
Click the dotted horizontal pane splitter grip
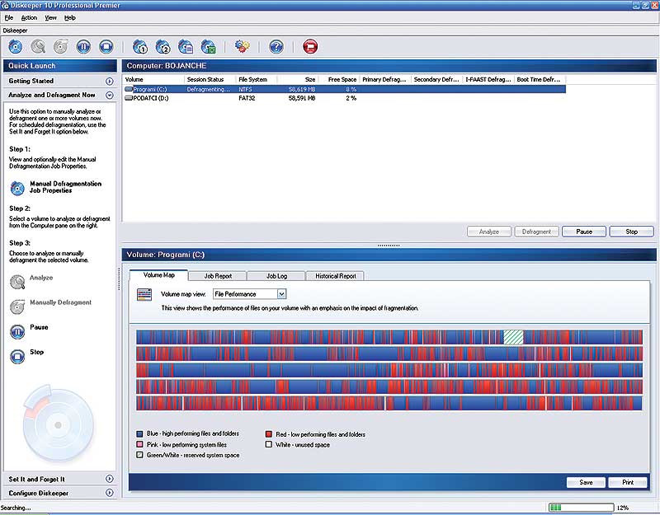[389, 245]
